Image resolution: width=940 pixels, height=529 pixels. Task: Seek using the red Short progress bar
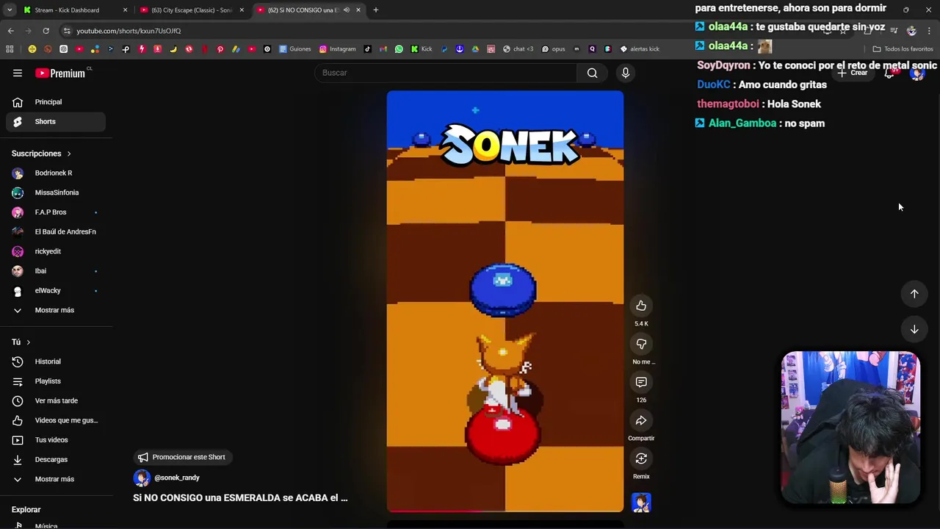[x=505, y=511]
